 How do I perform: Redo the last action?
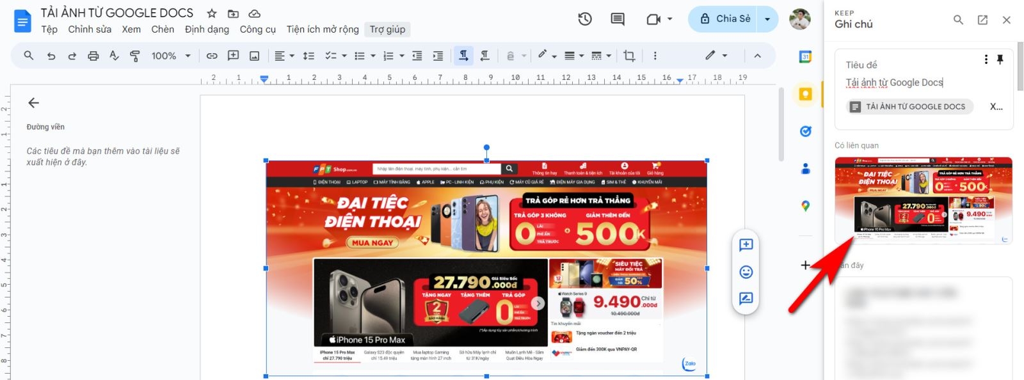[x=72, y=56]
